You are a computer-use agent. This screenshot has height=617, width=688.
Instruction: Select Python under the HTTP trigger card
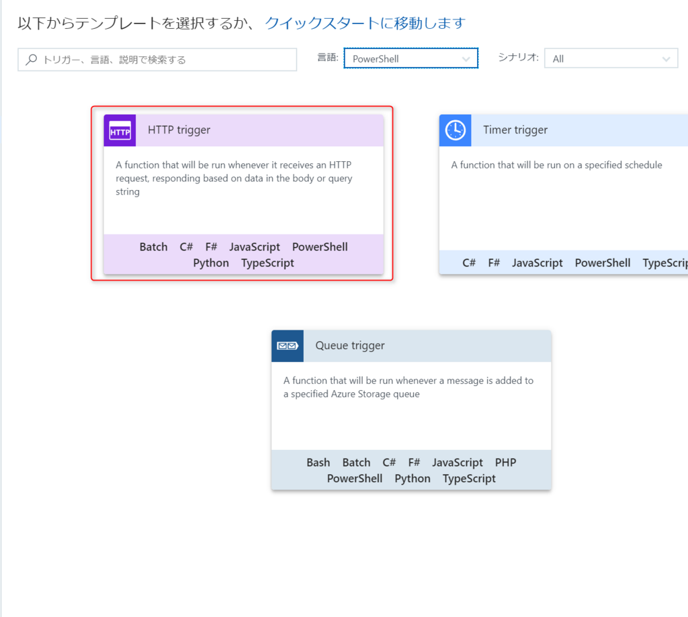pos(210,263)
